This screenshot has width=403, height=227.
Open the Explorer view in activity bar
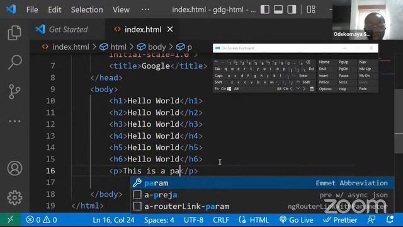[x=14, y=33]
